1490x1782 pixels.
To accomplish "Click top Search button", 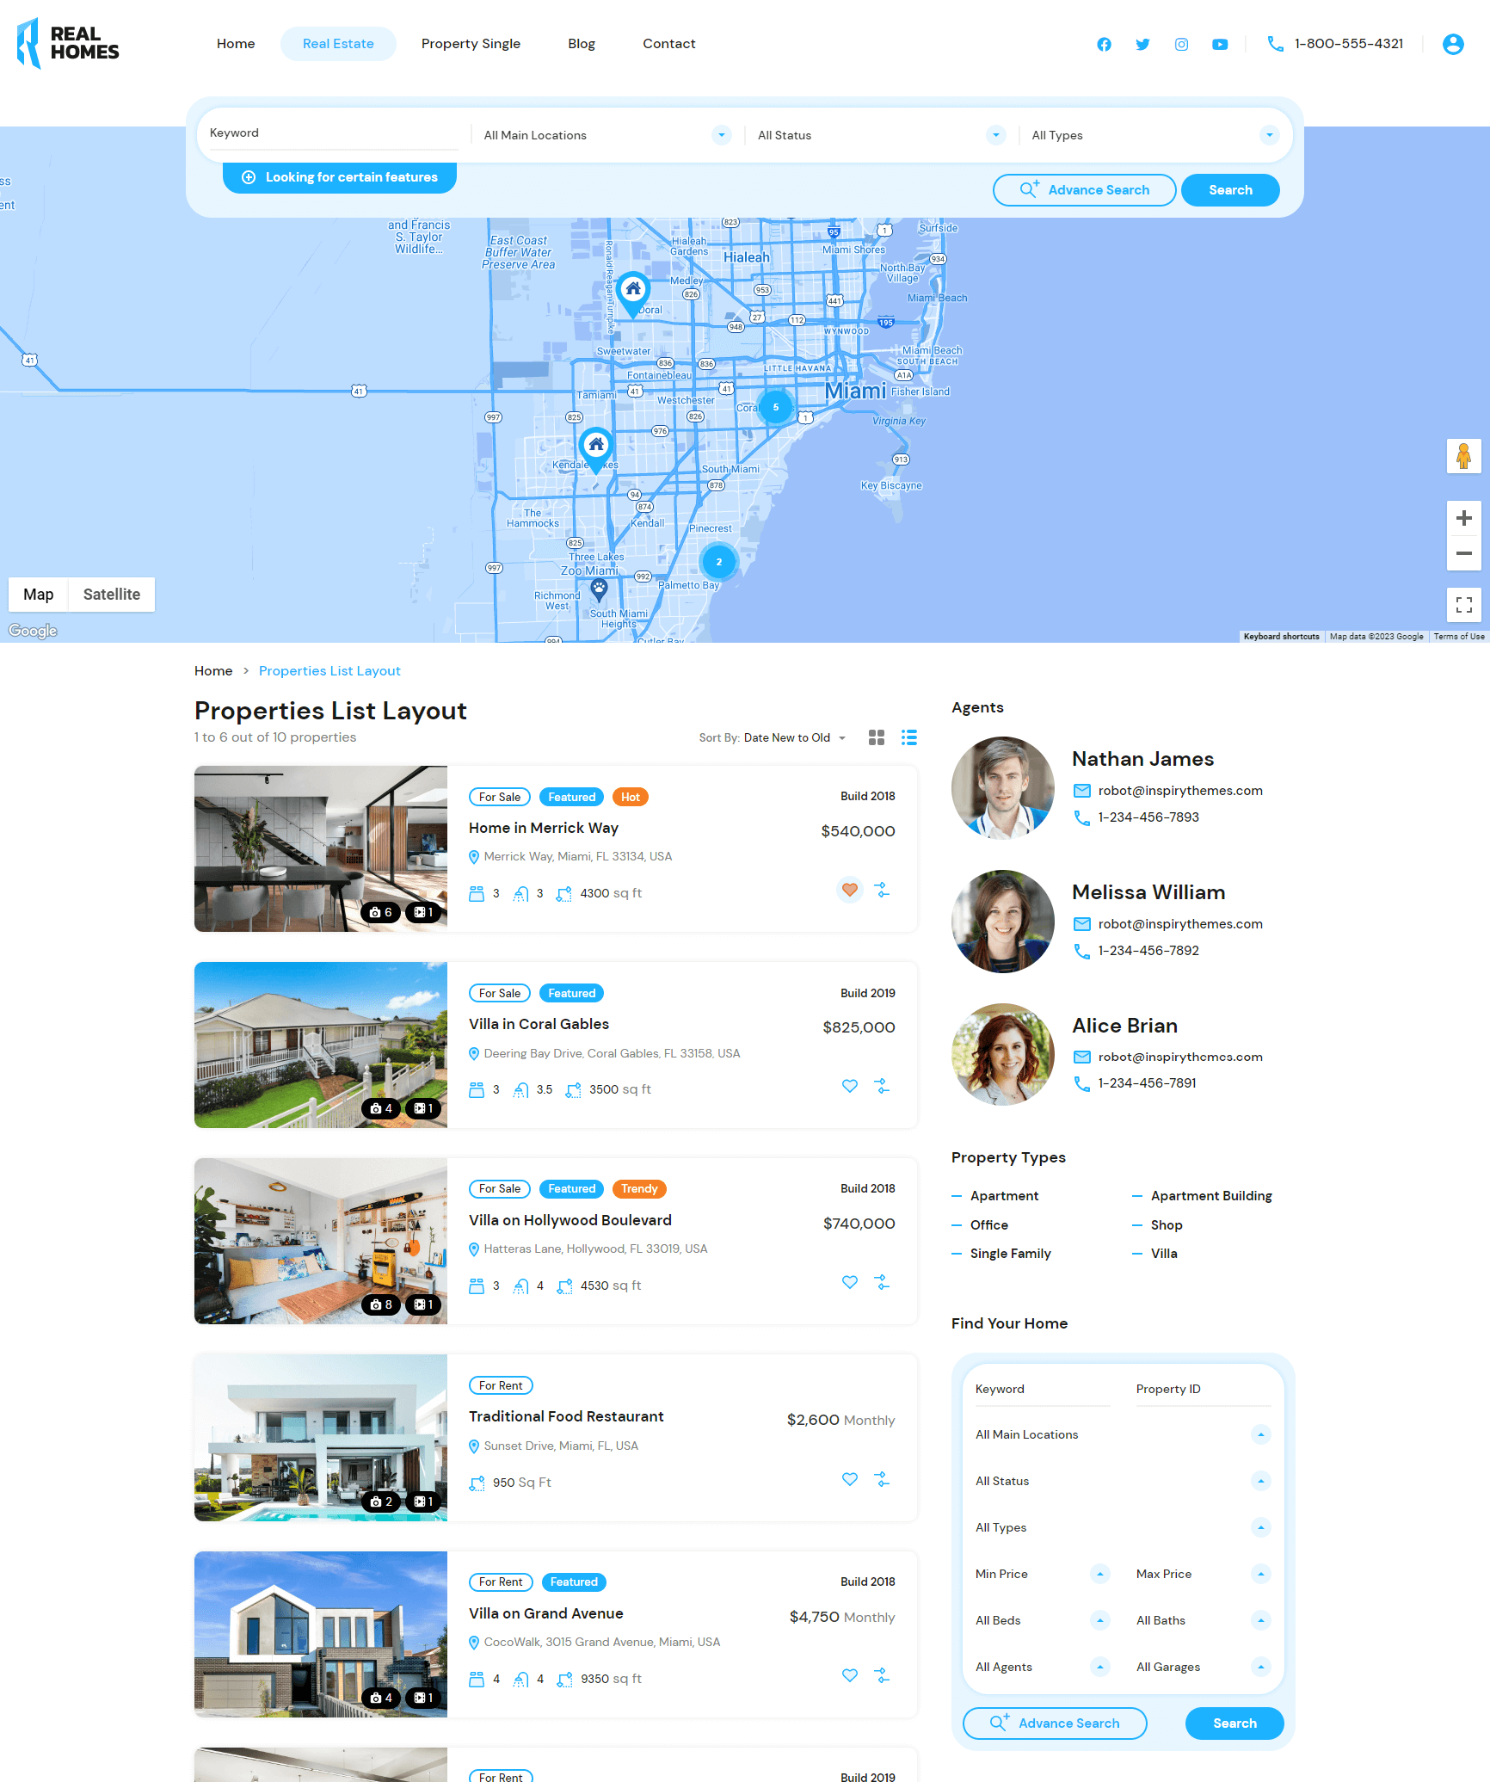I will [x=1230, y=190].
